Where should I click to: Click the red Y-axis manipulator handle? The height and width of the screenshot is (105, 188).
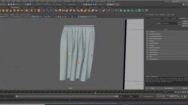(79, 63)
